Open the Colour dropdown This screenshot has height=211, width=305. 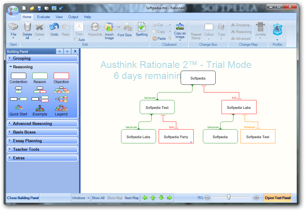pyautogui.click(x=209, y=31)
